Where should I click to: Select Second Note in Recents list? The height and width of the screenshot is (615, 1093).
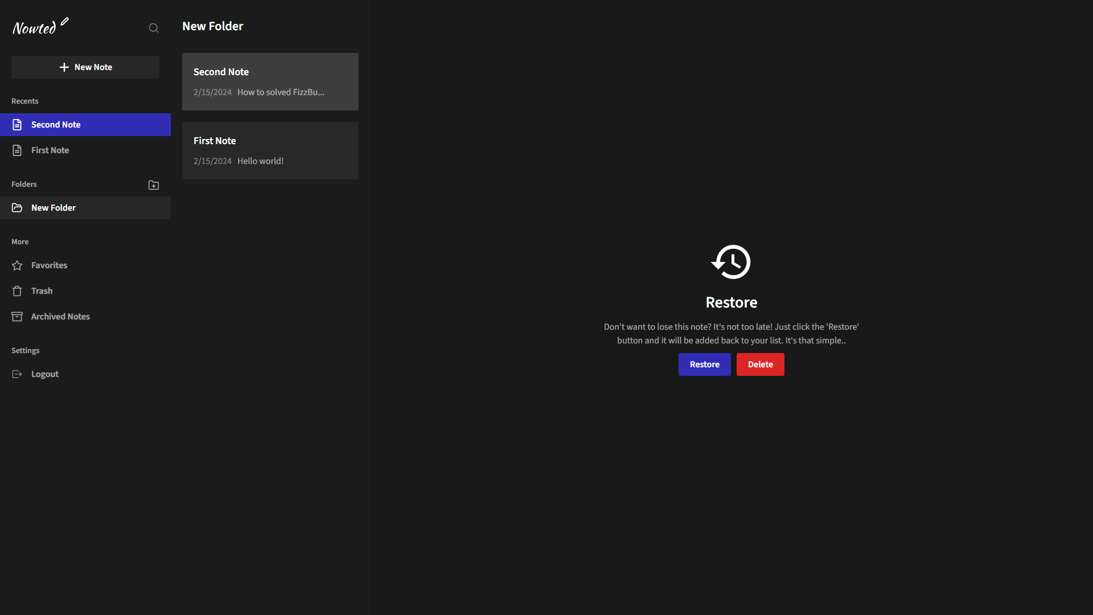pyautogui.click(x=56, y=125)
